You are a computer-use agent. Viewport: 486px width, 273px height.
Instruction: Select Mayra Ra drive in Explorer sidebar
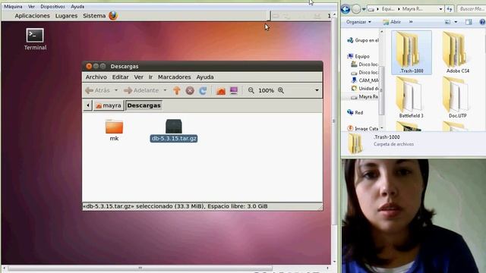coord(364,96)
